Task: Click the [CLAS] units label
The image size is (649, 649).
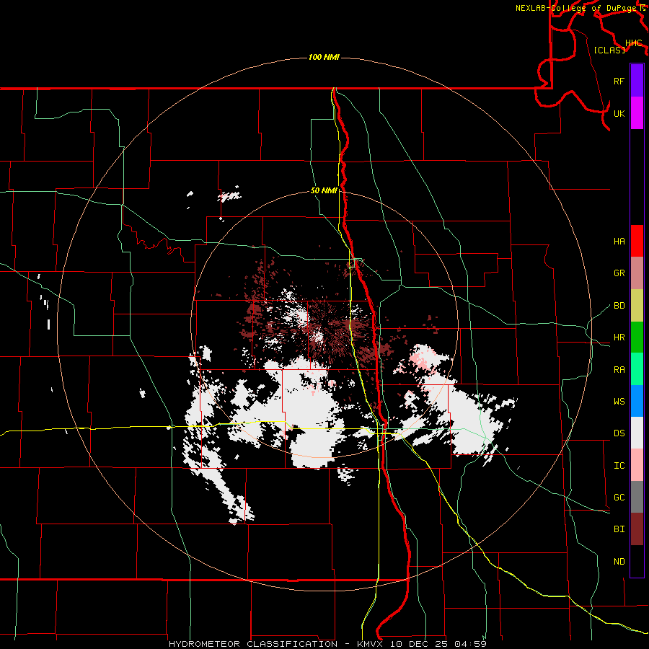Action: tap(609, 50)
